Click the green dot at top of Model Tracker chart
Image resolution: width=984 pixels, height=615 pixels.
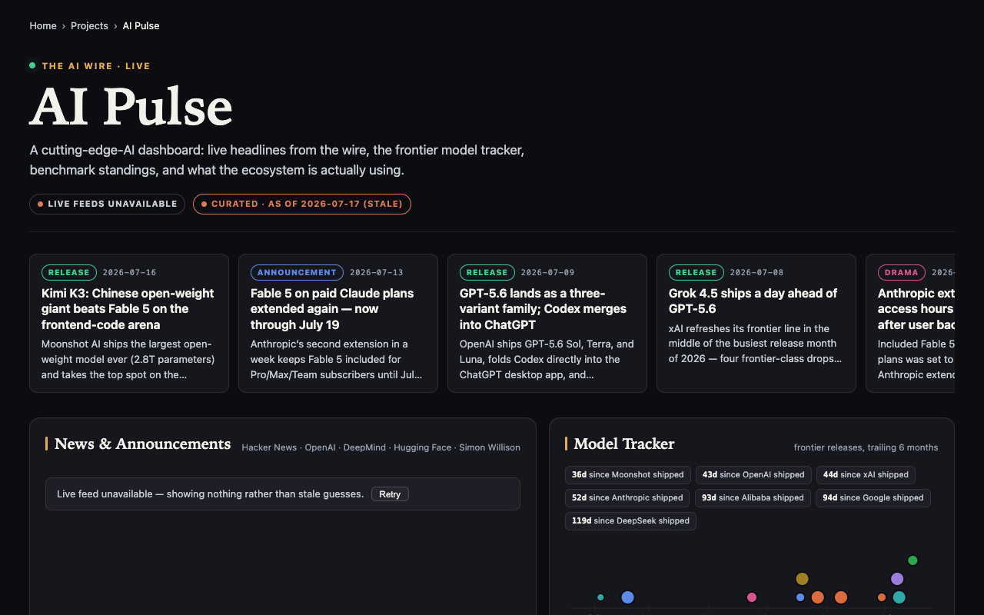913,560
